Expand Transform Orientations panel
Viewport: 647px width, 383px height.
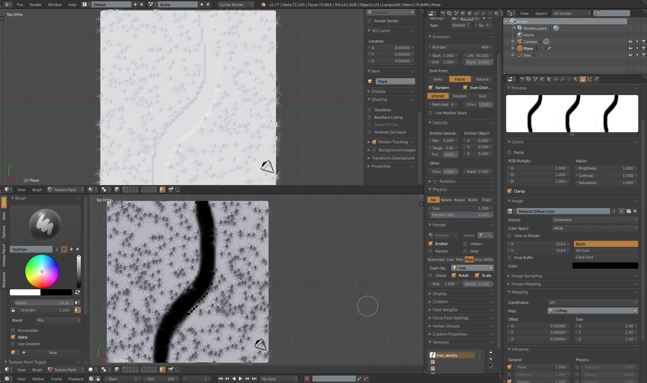point(369,158)
